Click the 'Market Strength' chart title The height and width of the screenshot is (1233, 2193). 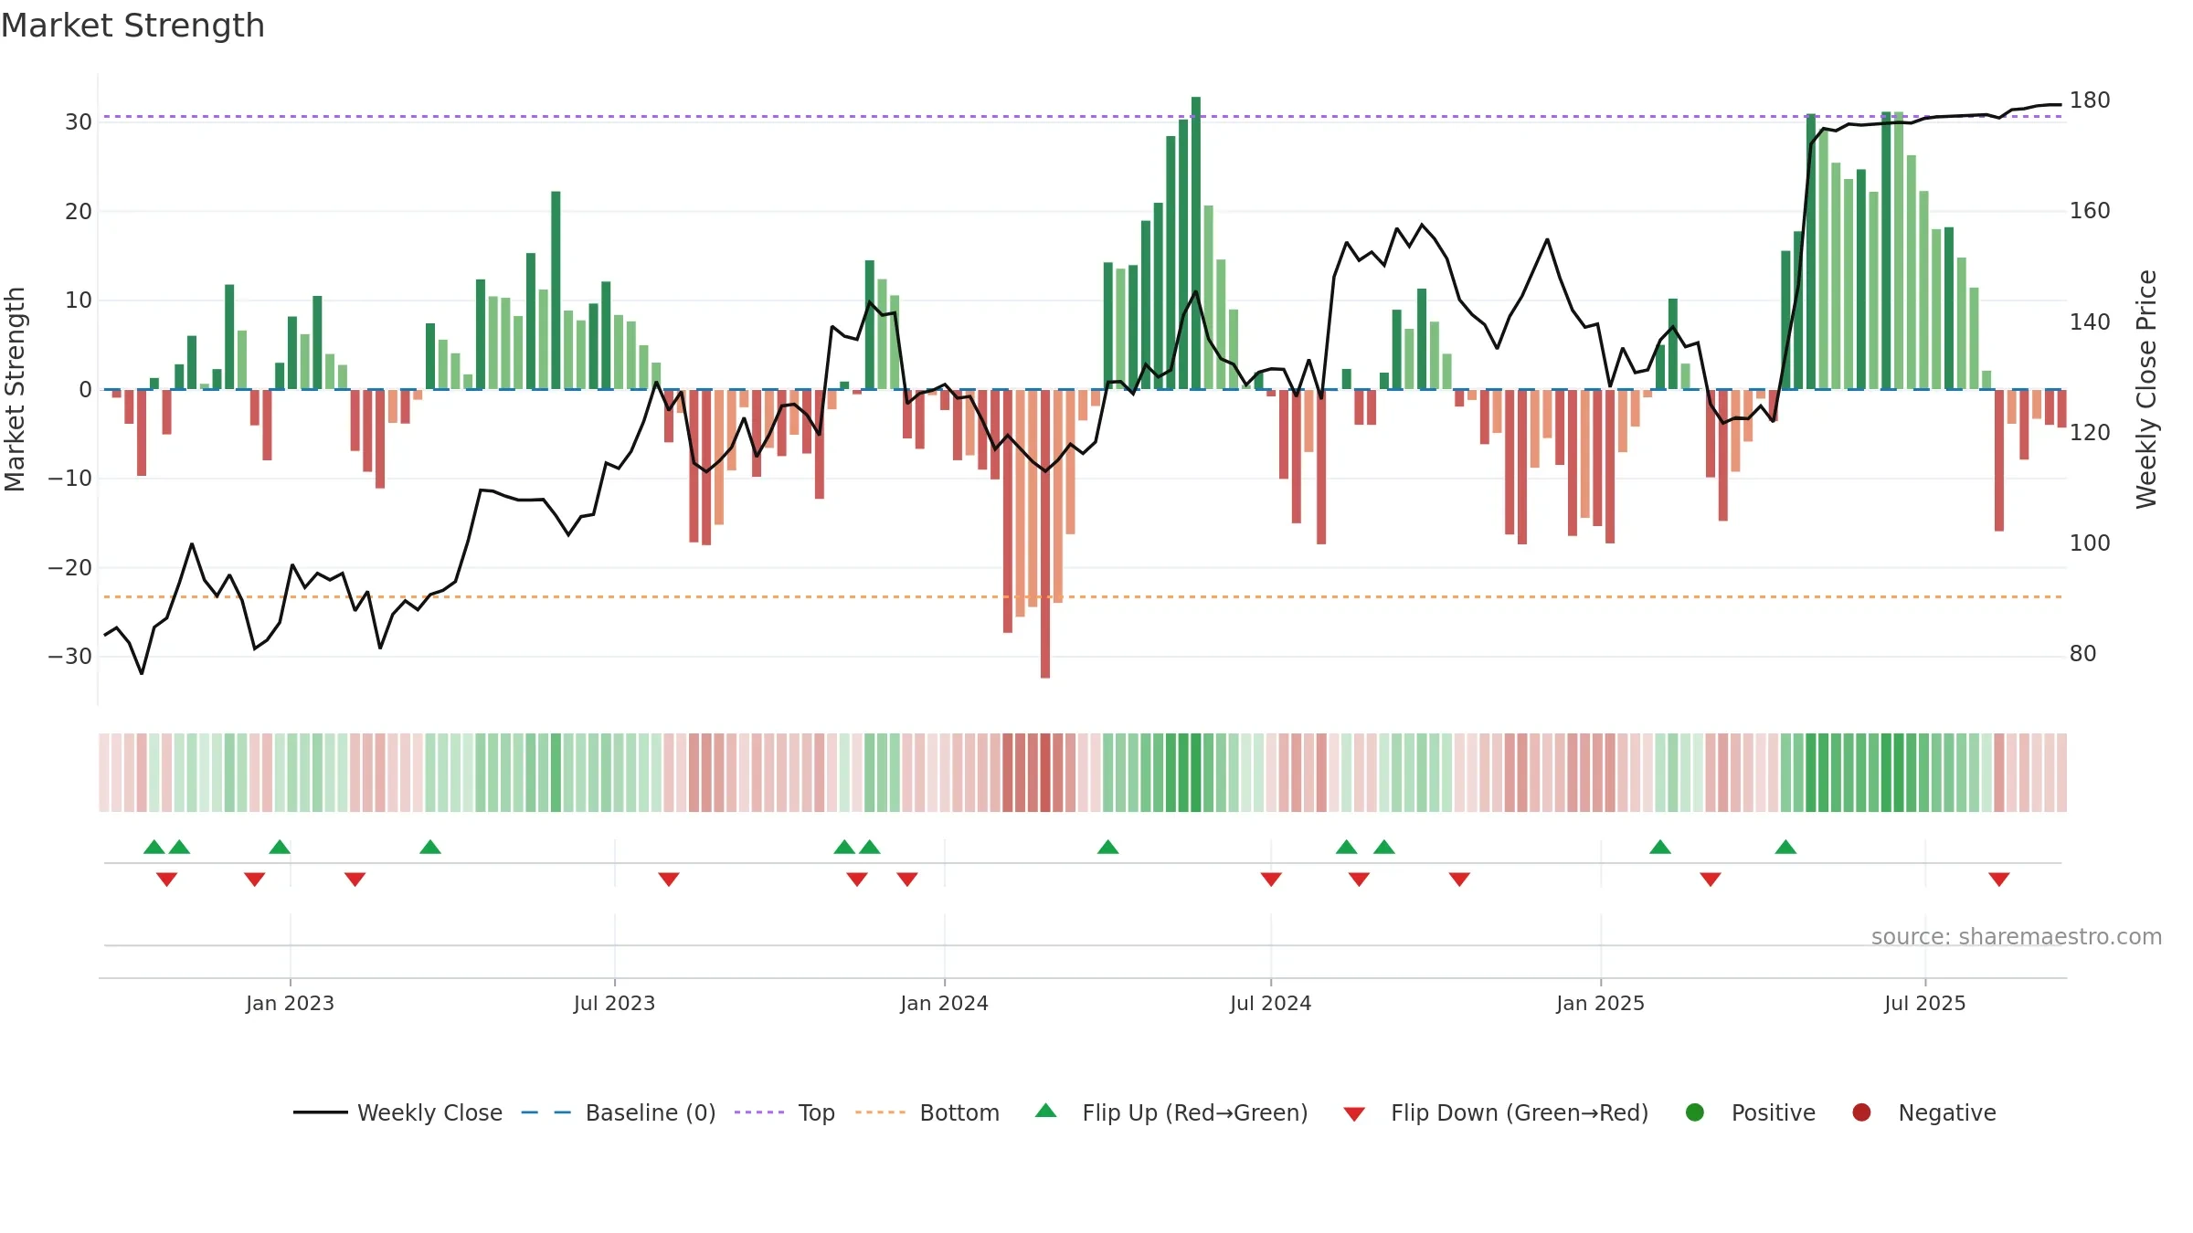(132, 26)
